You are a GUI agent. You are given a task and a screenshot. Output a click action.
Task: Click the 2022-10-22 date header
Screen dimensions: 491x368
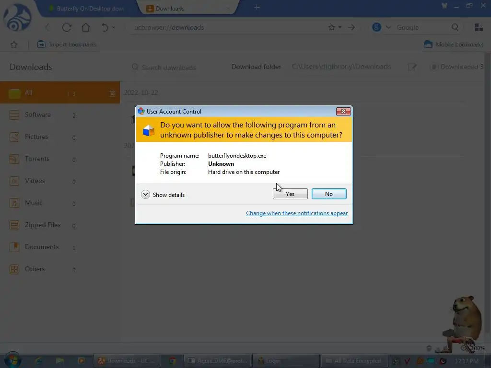141,92
